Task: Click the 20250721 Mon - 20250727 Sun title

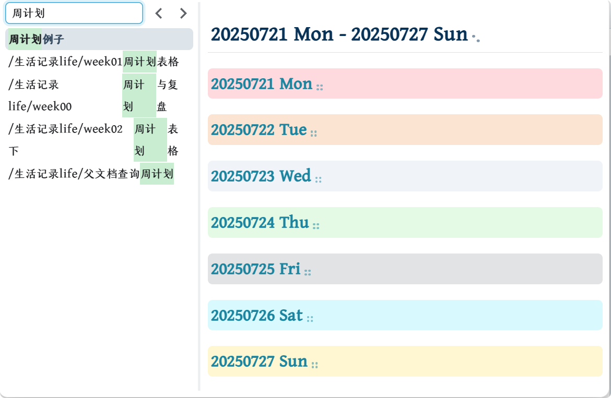Action: [x=339, y=34]
